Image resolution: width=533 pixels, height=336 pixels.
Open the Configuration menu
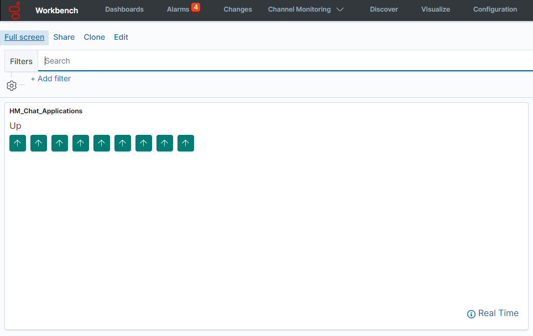pos(495,9)
